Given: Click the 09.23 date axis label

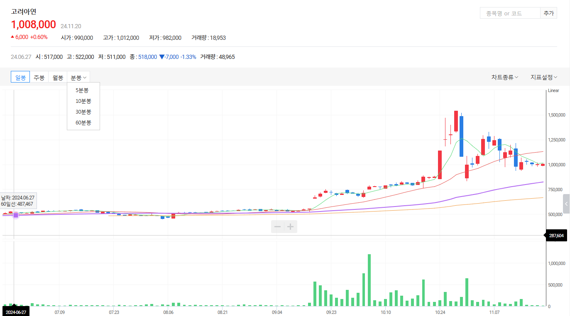Looking at the screenshot, I should click(x=331, y=312).
